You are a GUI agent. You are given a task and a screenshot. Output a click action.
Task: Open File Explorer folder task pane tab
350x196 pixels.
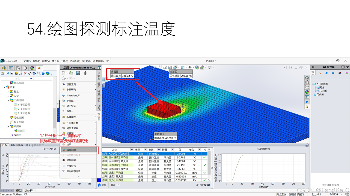[x=307, y=87]
